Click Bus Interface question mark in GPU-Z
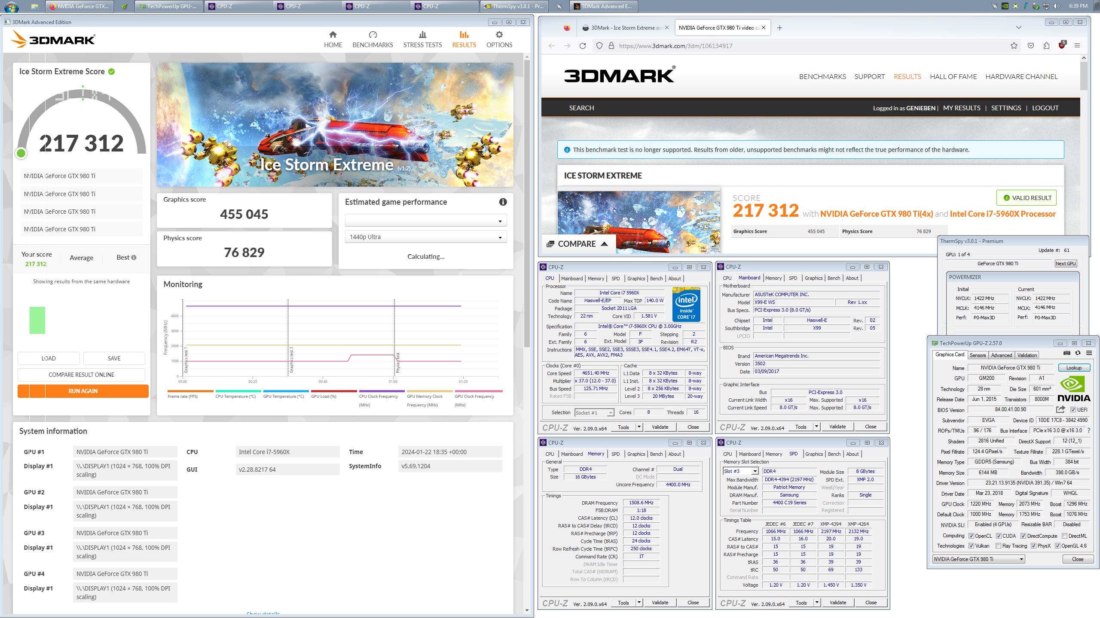Viewport: 1100px width, 618px height. click(1088, 430)
